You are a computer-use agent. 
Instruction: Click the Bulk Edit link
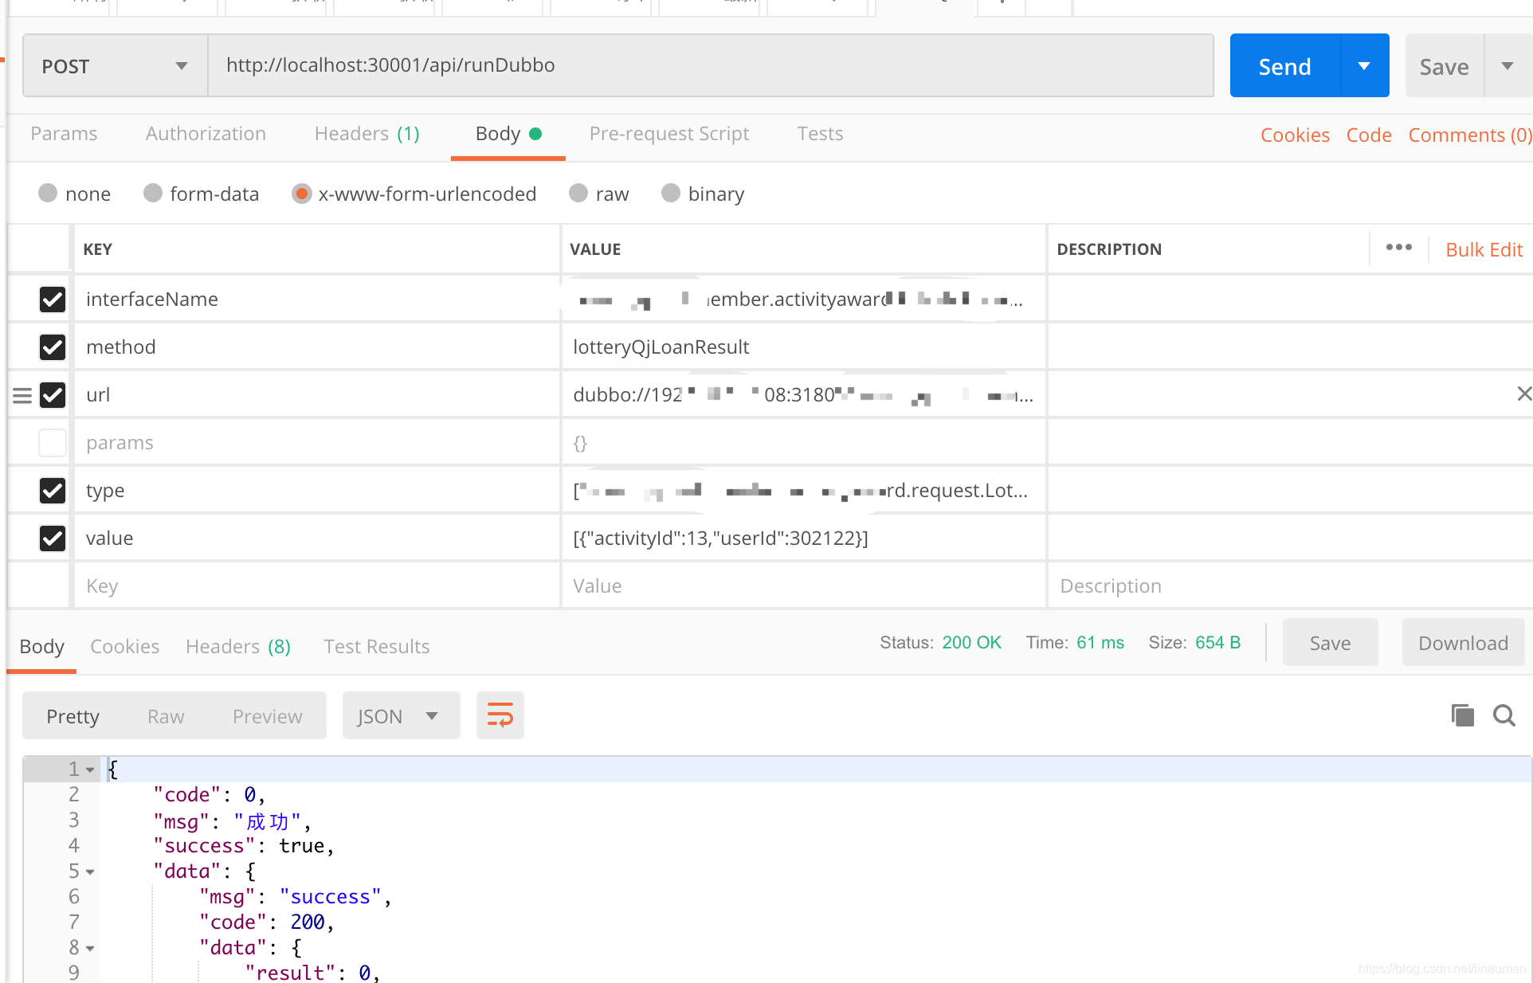(x=1484, y=249)
